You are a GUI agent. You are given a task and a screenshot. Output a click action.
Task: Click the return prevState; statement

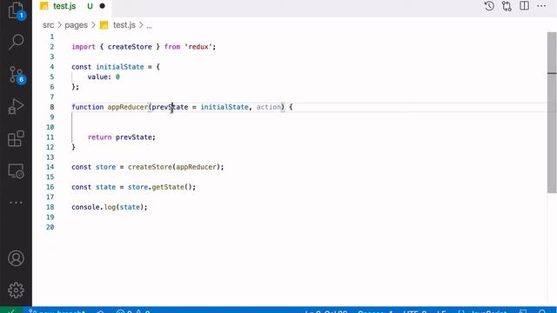(122, 137)
